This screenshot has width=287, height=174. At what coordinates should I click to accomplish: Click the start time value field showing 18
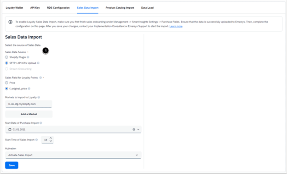46,140
